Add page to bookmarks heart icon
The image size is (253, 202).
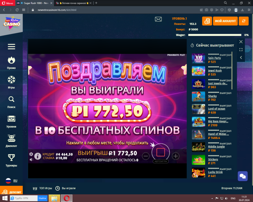pos(222,10)
